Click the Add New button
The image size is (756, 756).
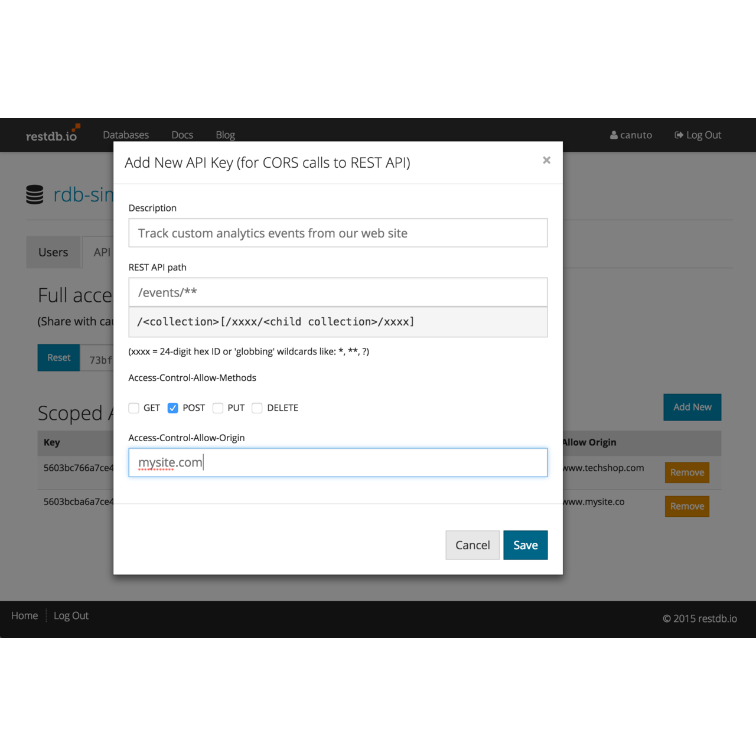pos(692,407)
